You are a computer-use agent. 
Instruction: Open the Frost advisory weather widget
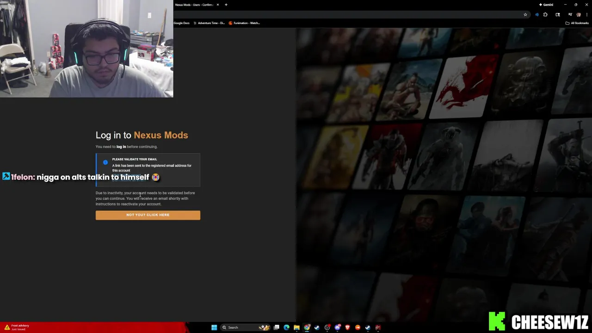[x=17, y=327]
